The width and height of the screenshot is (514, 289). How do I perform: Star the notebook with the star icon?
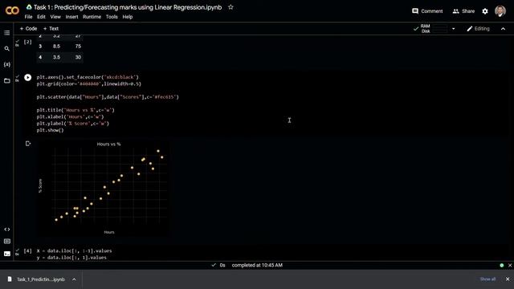click(230, 7)
